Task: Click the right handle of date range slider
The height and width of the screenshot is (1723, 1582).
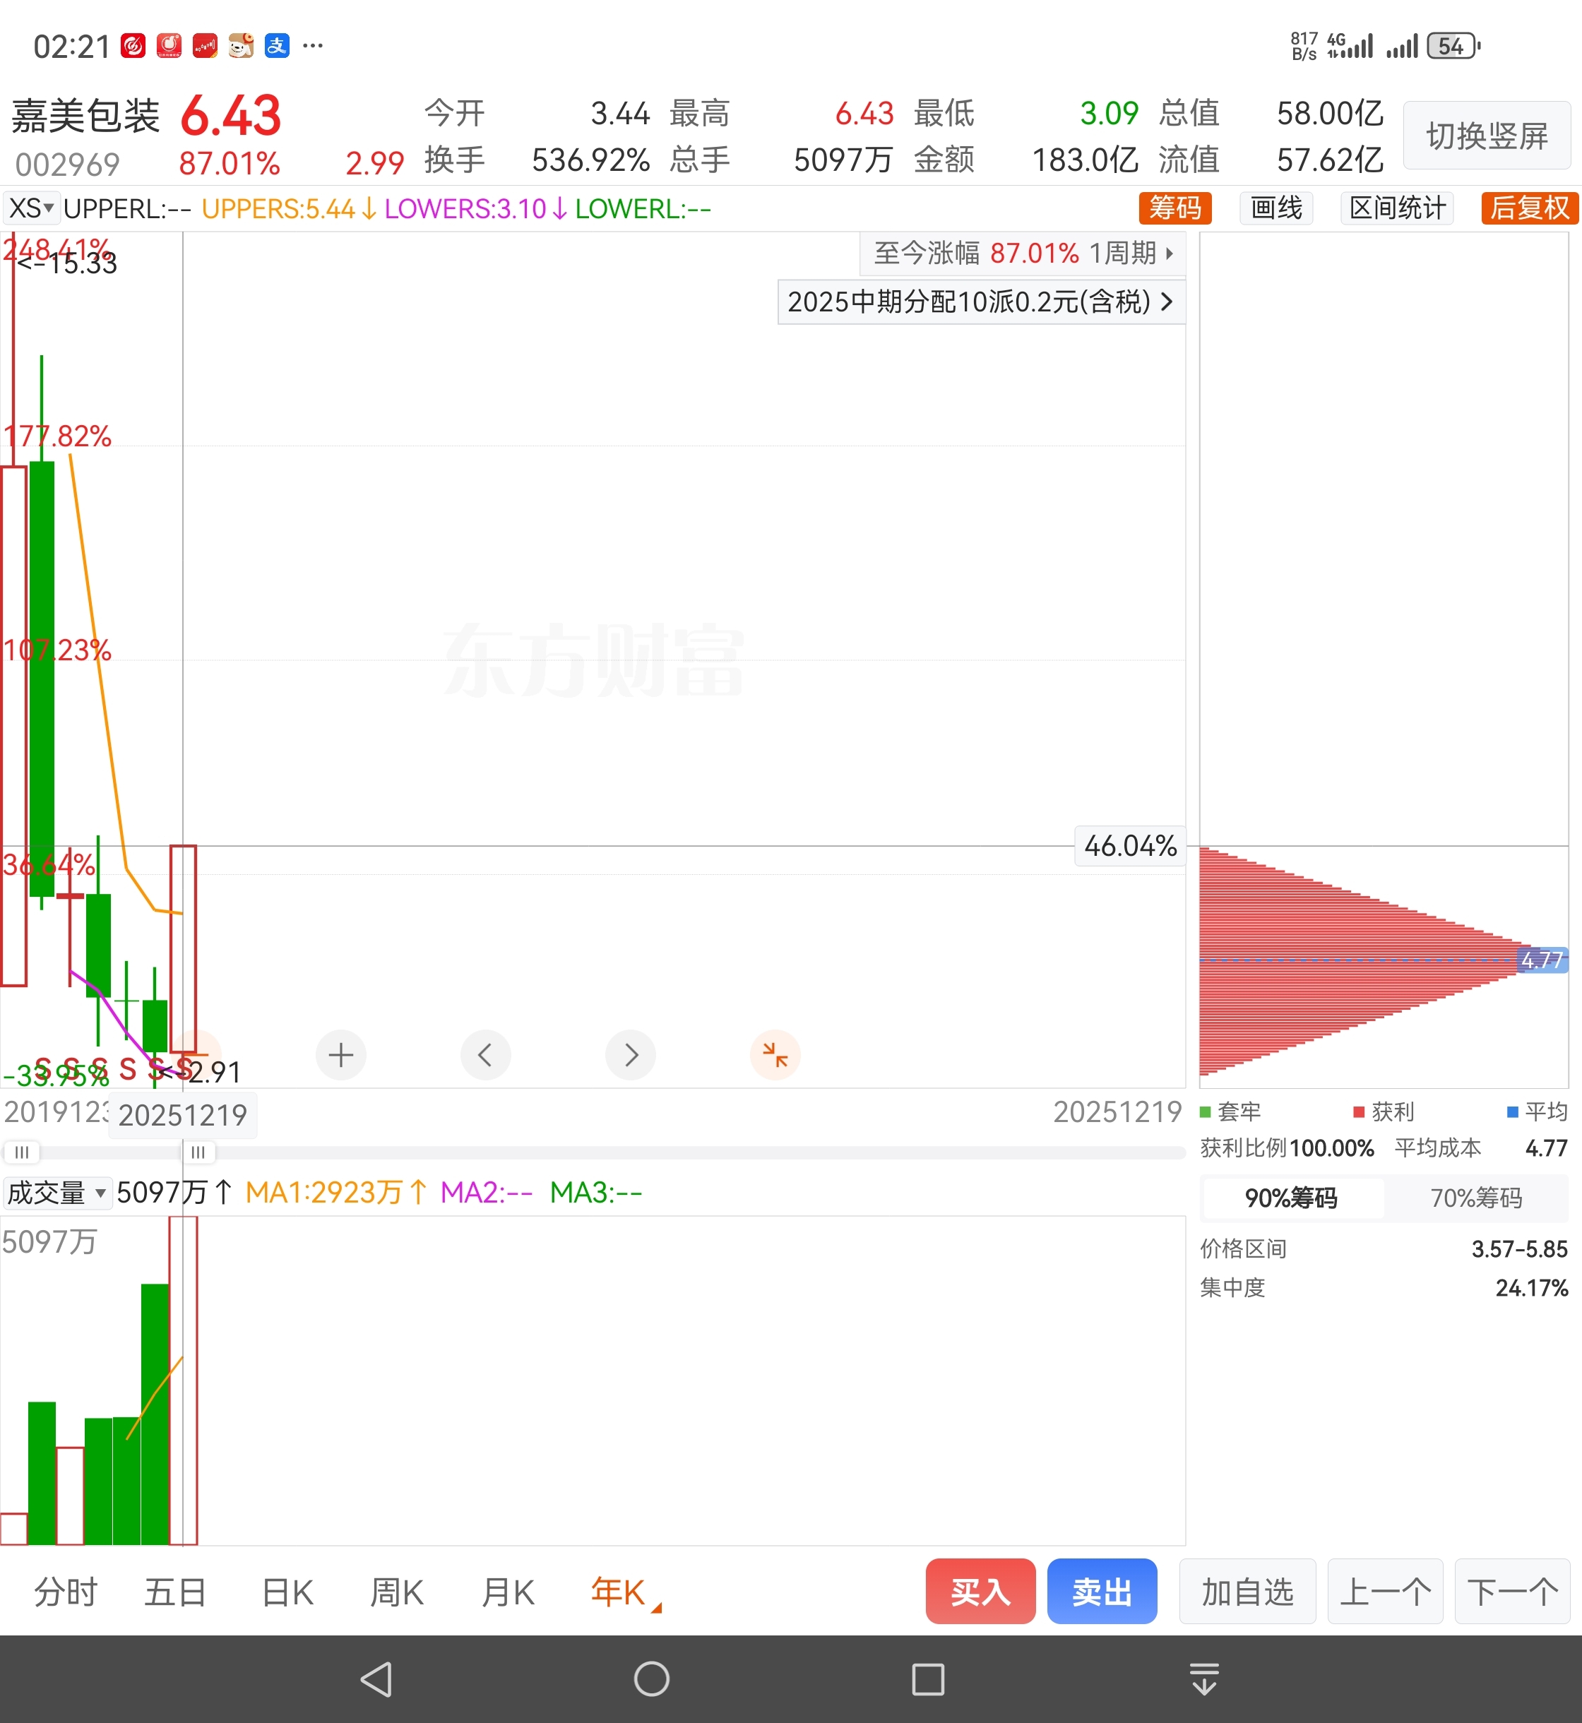Action: pyautogui.click(x=198, y=1152)
